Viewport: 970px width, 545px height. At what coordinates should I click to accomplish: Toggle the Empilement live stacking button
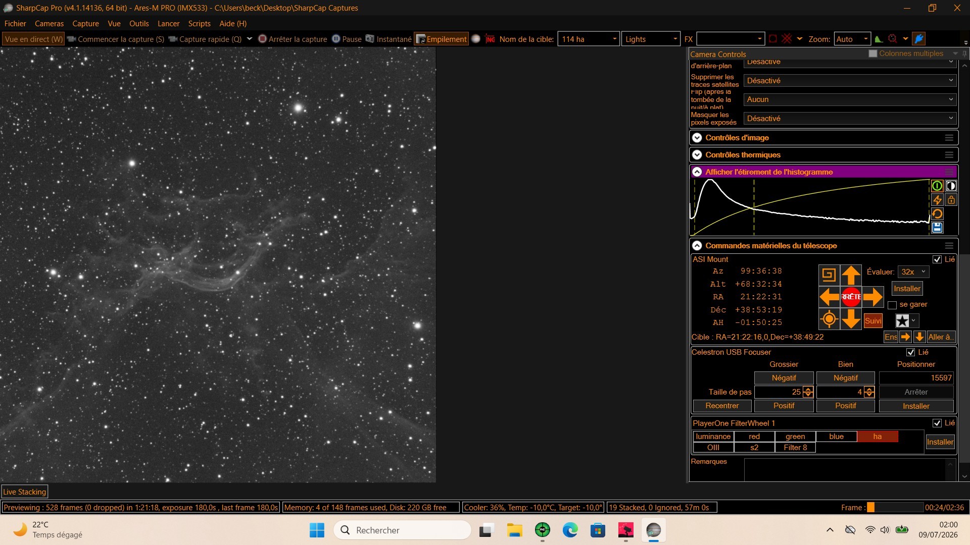442,39
